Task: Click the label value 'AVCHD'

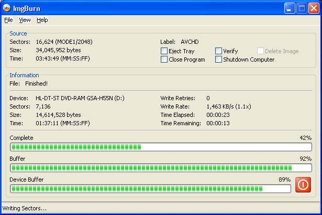Action: [190, 42]
